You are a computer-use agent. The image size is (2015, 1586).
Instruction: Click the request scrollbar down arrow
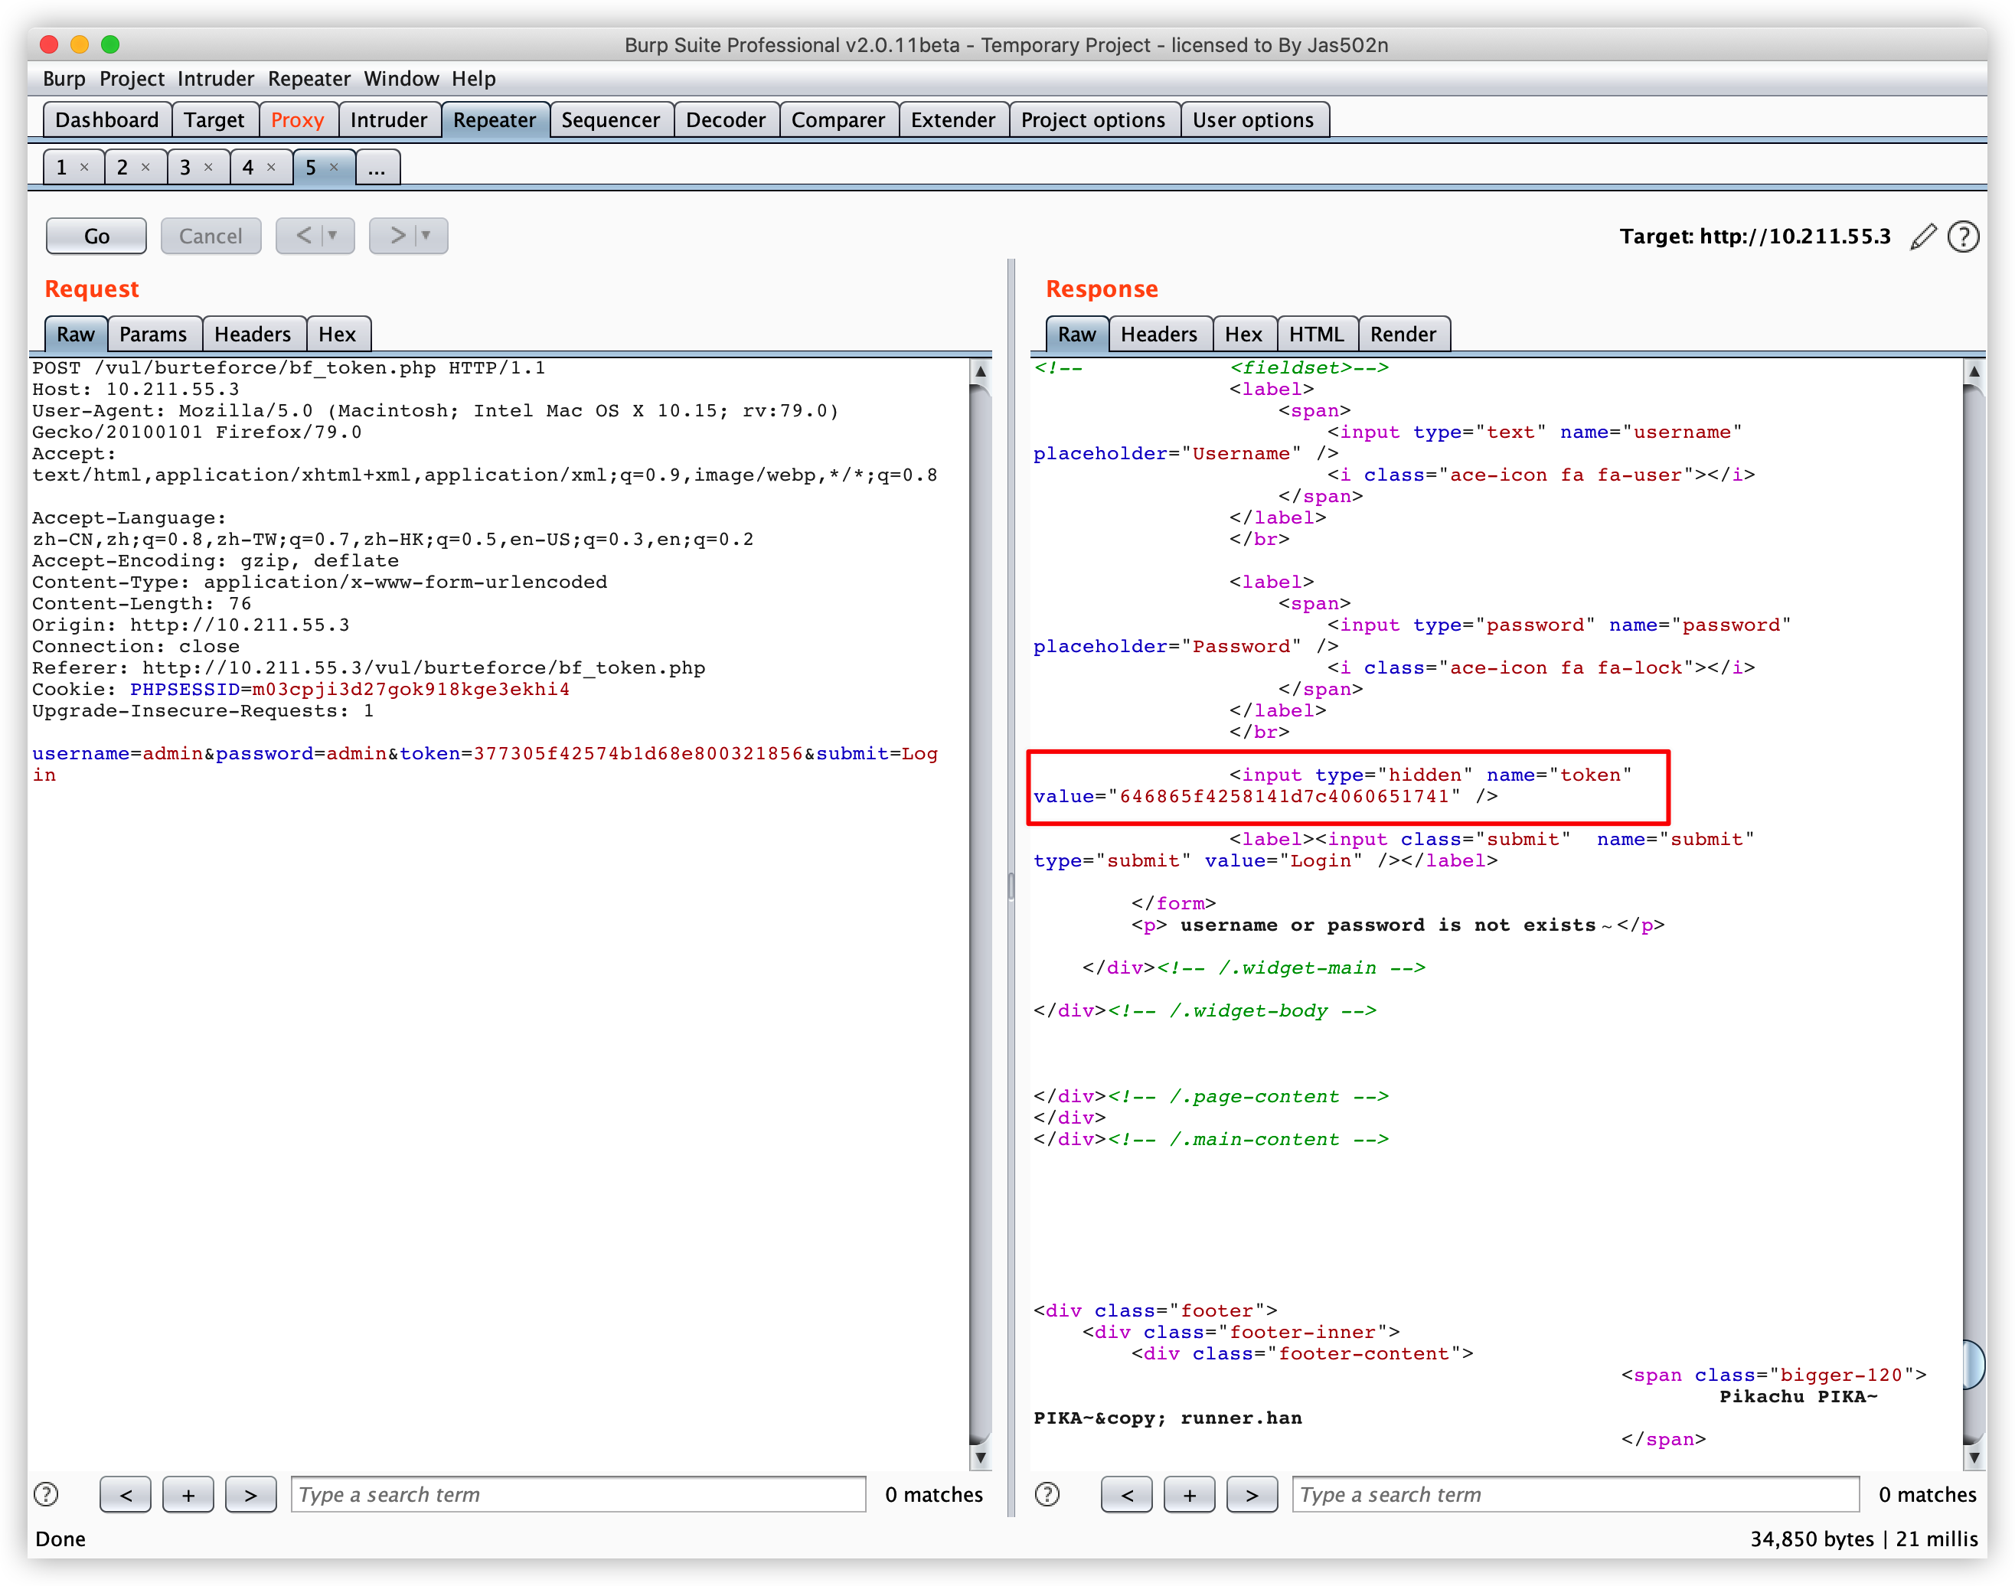980,1458
